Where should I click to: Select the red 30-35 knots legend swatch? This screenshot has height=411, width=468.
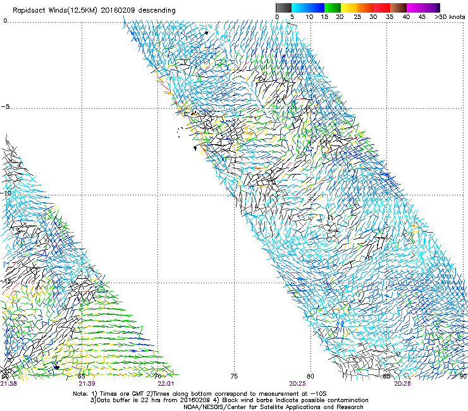382,8
